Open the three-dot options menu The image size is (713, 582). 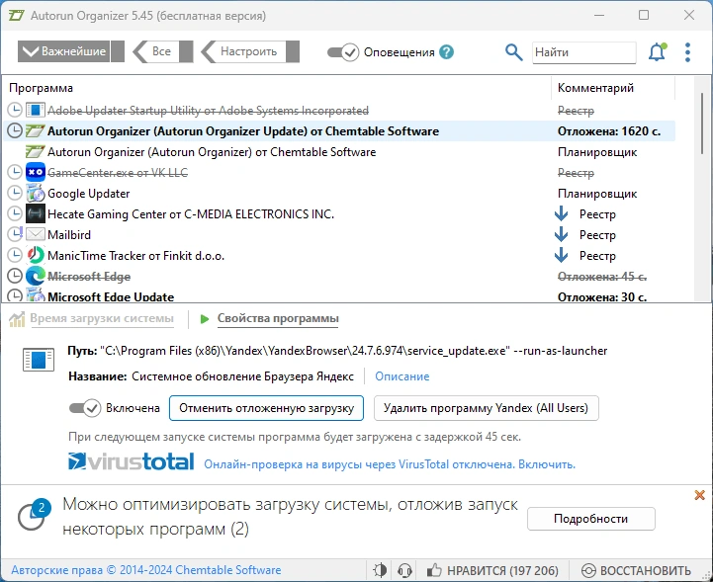click(x=687, y=52)
